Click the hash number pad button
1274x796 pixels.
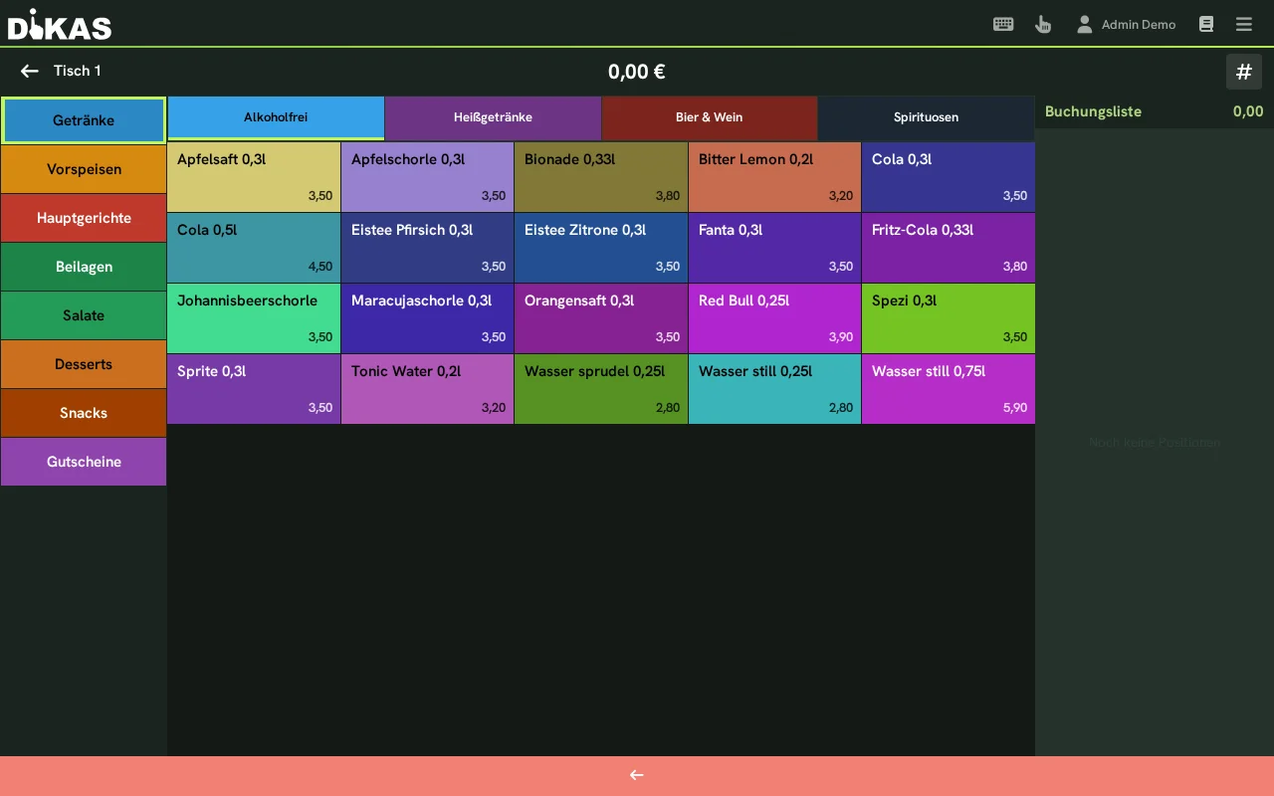pyautogui.click(x=1244, y=72)
